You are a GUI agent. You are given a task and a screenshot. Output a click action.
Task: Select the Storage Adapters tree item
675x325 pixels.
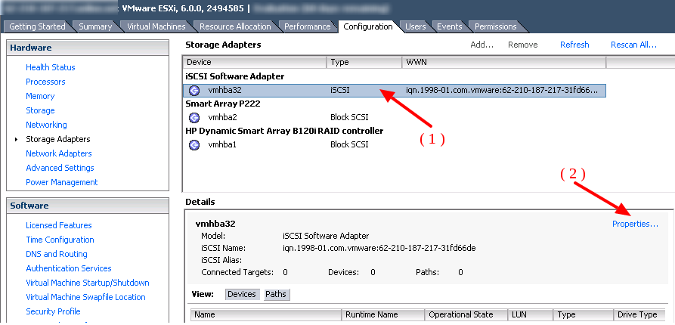click(57, 139)
